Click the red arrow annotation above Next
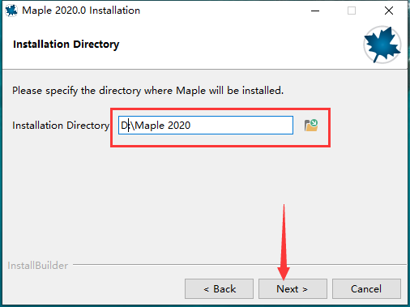Image resolution: width=410 pixels, height=307 pixels. click(284, 242)
